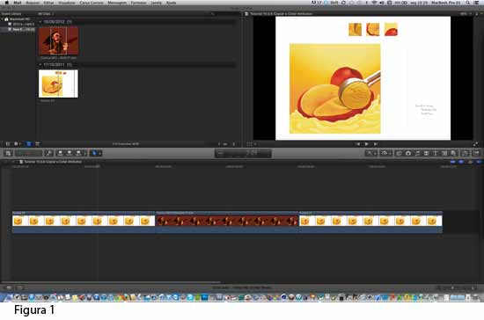Click the Insert clip edit button
Screen dimensions: 484x320
(70, 153)
